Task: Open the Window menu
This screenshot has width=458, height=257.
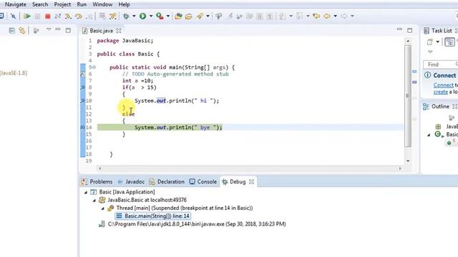Action: [102, 4]
